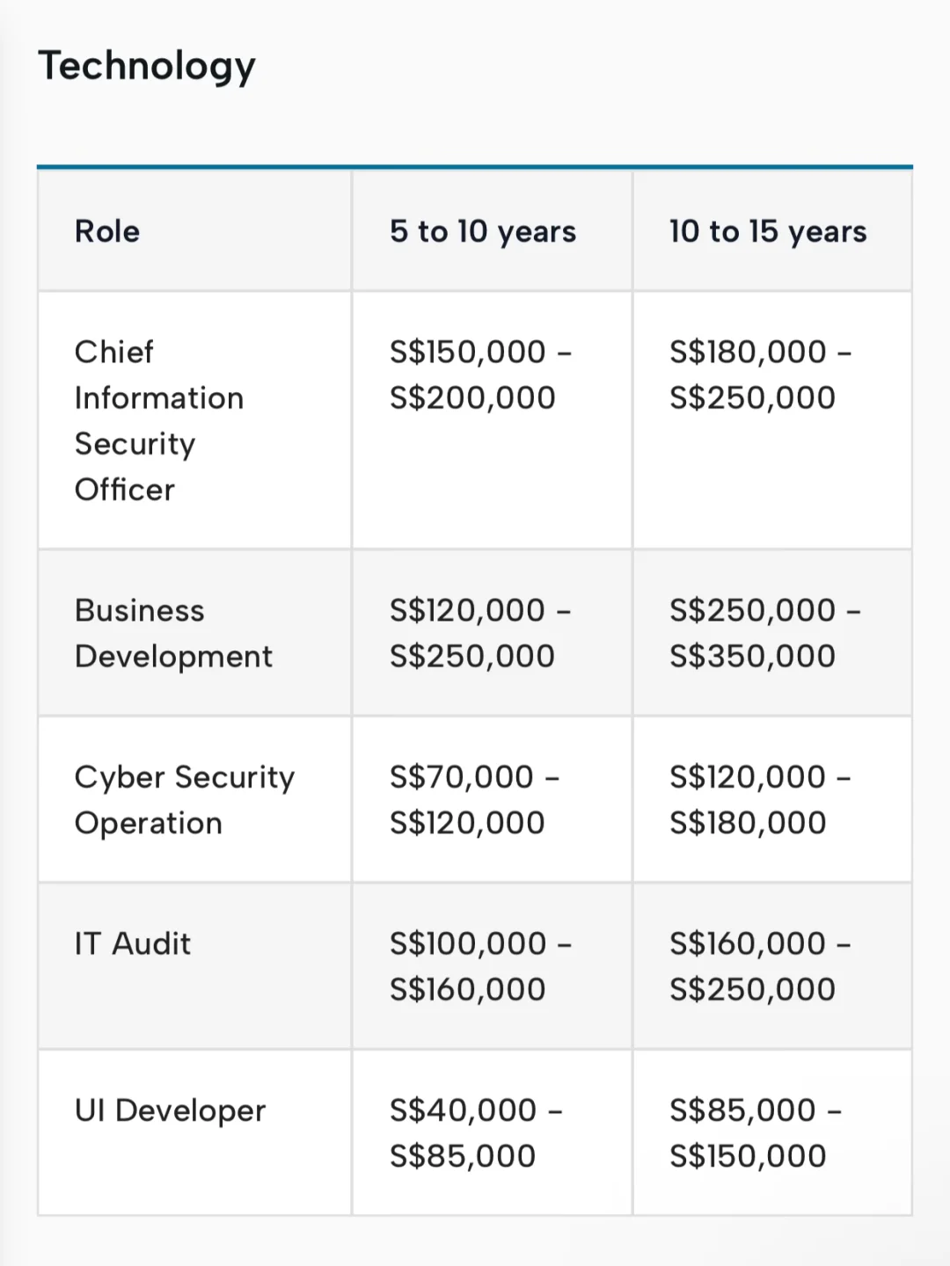The width and height of the screenshot is (950, 1266).
Task: Select the Business Development role cell
Action: click(173, 633)
